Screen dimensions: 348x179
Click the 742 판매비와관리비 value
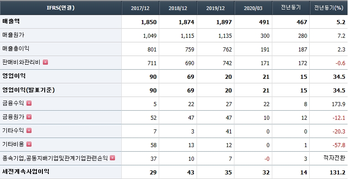(227, 63)
